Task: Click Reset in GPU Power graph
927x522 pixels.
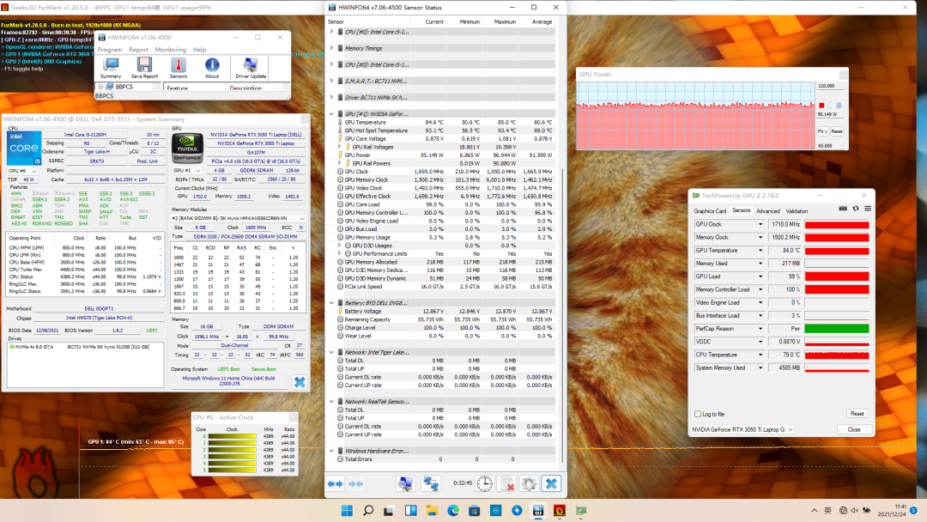Action: [x=837, y=131]
